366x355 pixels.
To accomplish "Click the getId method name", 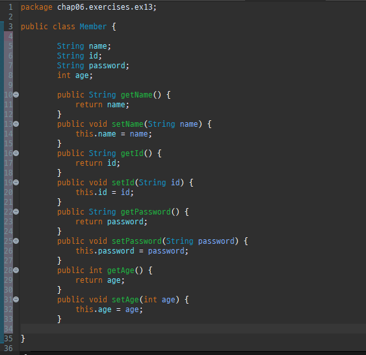I will tap(132, 153).
